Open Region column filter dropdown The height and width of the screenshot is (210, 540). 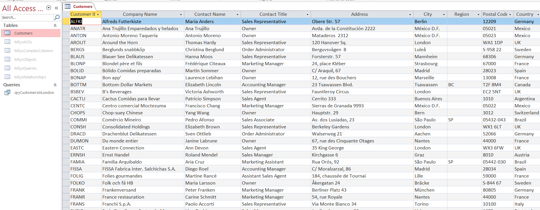click(478, 14)
